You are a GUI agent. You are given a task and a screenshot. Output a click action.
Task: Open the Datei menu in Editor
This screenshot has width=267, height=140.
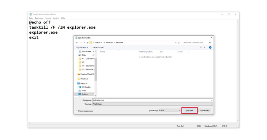[x=31, y=18]
